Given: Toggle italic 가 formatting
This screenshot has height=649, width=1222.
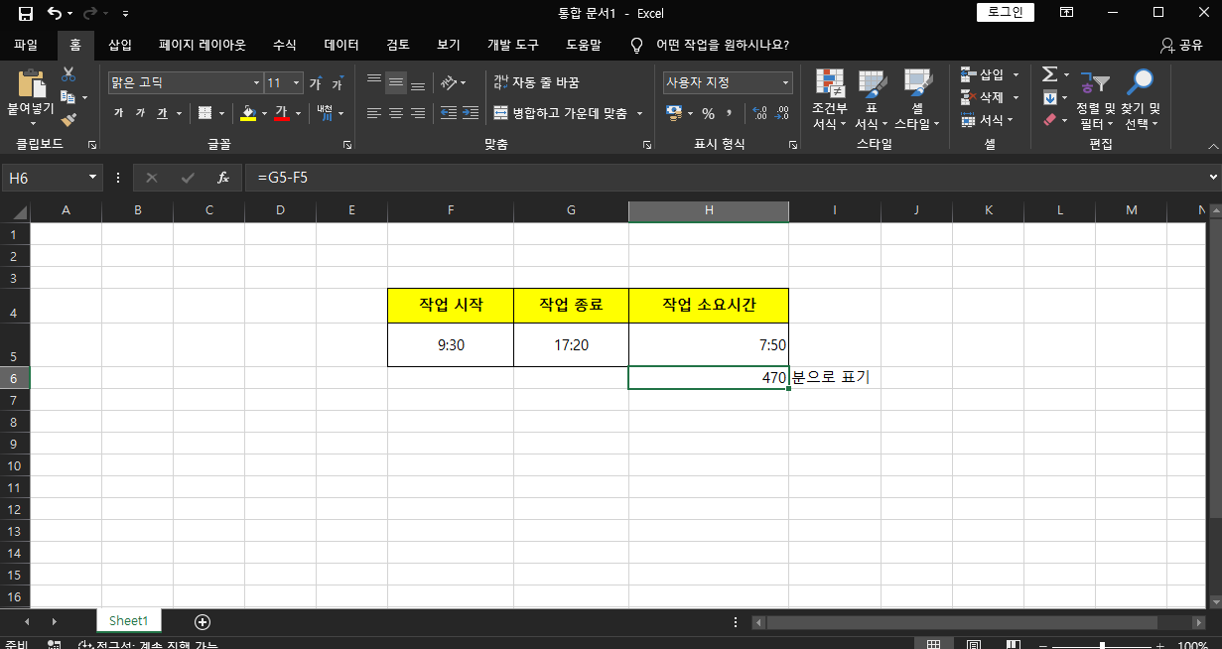Looking at the screenshot, I should click(140, 113).
